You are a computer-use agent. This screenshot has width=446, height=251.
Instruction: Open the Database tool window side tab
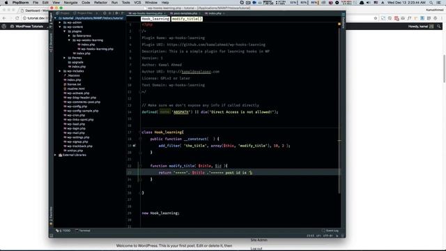pos(343,20)
